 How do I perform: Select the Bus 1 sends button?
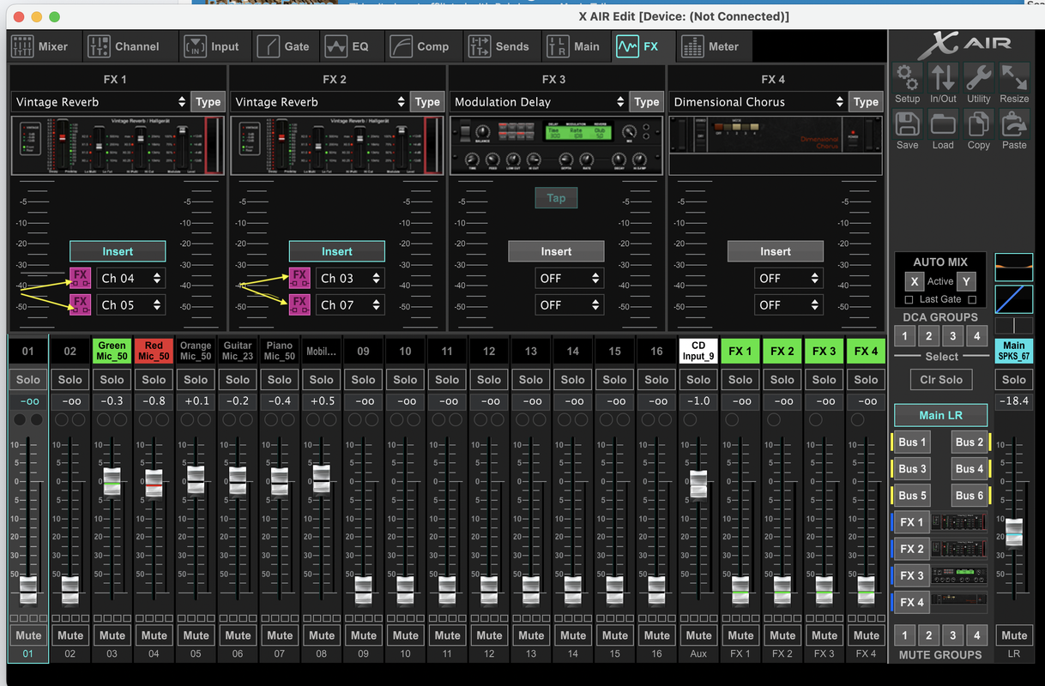pos(912,442)
